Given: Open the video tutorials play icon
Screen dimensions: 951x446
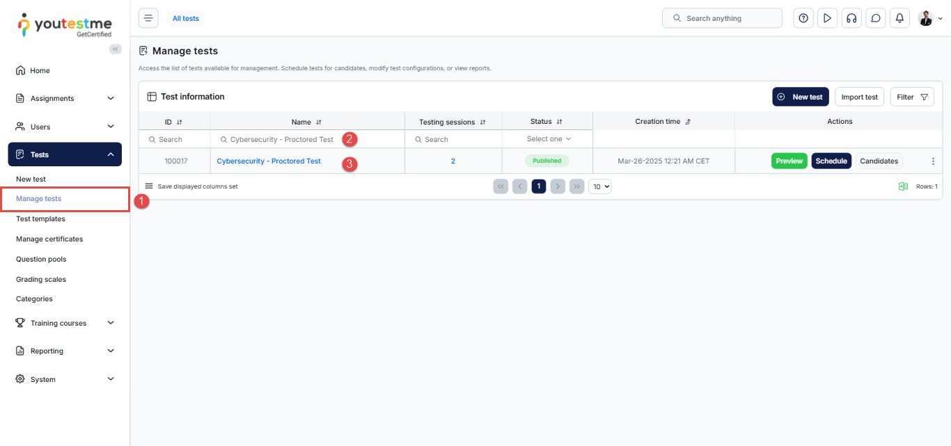Looking at the screenshot, I should coord(827,19).
